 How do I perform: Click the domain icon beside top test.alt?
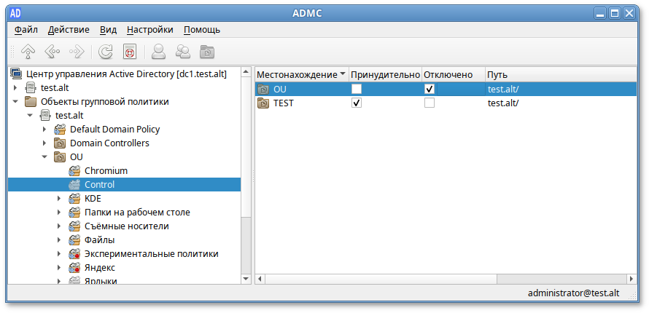[x=30, y=88]
